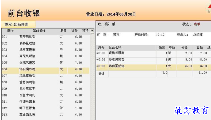Click the 登录人 value 总经理

point(198,35)
